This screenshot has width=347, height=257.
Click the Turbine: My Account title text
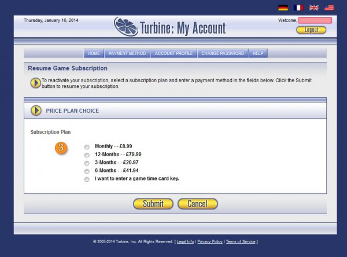tap(183, 28)
